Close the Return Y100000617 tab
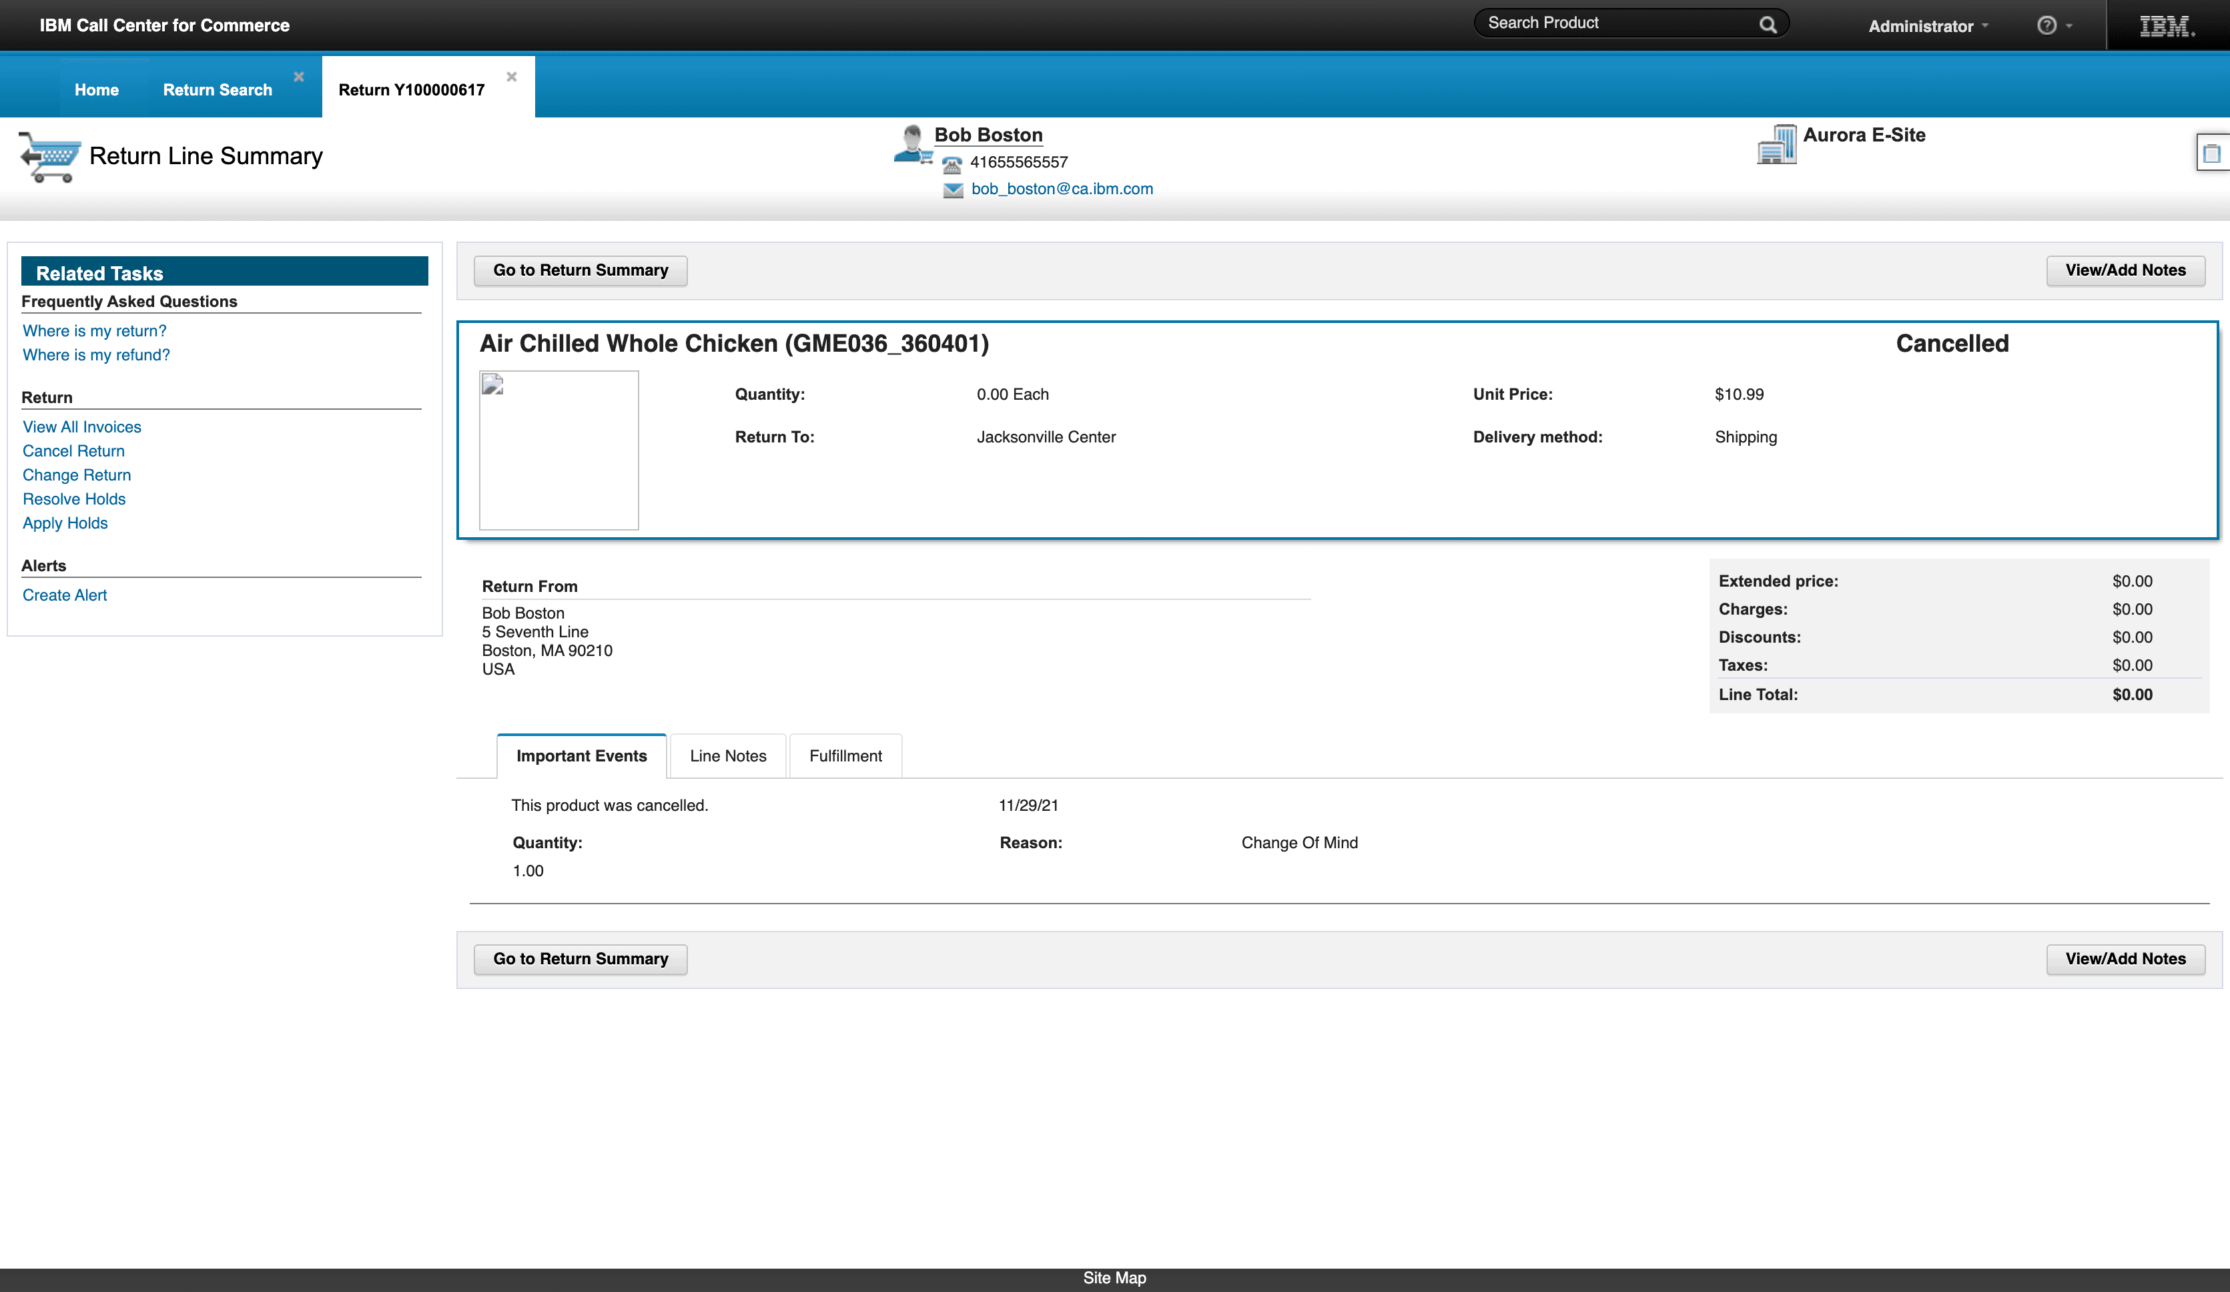The height and width of the screenshot is (1292, 2230). (512, 77)
